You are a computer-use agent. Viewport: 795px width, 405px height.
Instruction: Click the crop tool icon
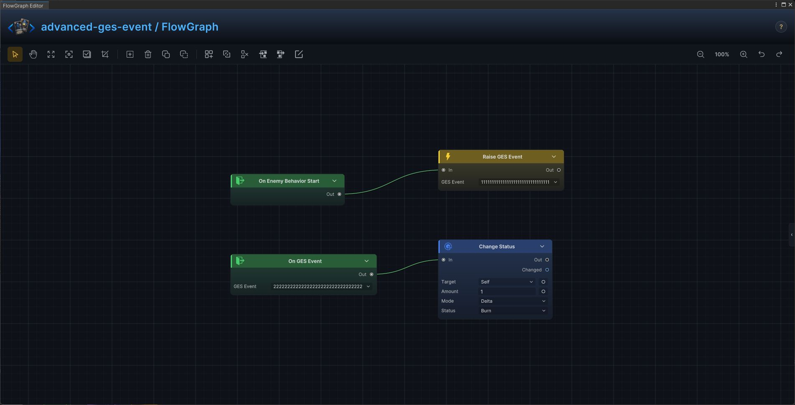[105, 54]
